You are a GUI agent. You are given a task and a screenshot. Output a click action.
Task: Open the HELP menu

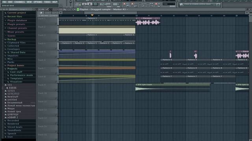(x=55, y=2)
